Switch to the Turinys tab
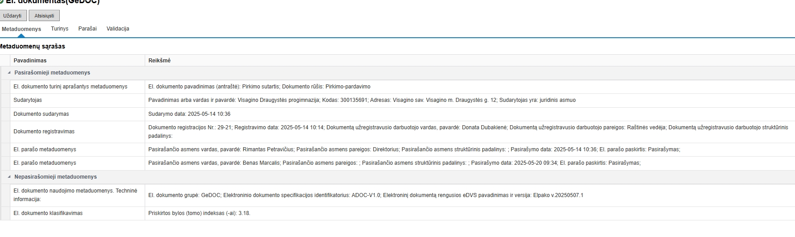Image resolution: width=795 pixels, height=237 pixels. point(60,29)
